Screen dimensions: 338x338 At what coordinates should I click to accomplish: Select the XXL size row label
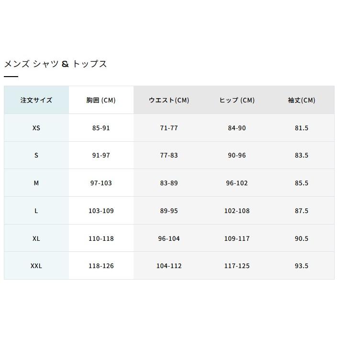[36, 266]
